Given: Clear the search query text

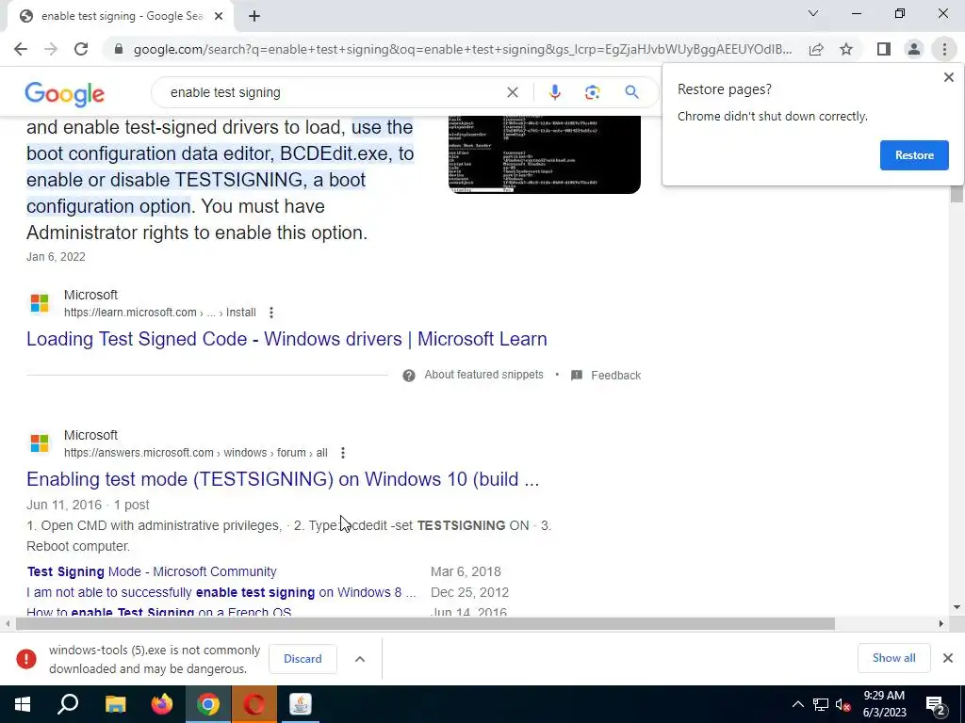Looking at the screenshot, I should coord(512,92).
